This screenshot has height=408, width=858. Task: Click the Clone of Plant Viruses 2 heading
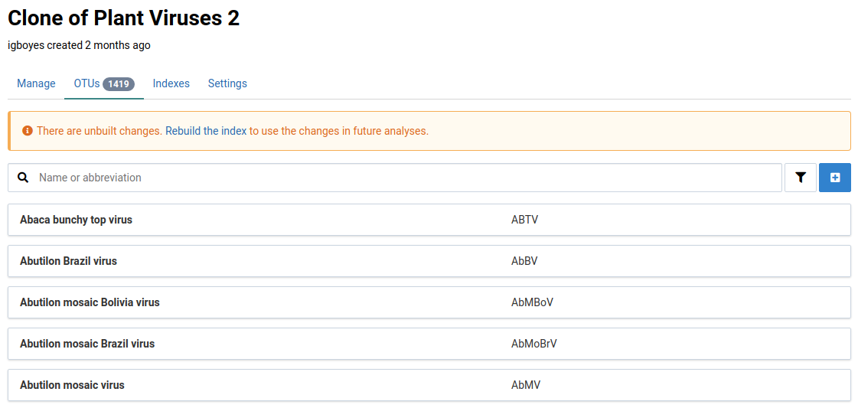(x=123, y=18)
